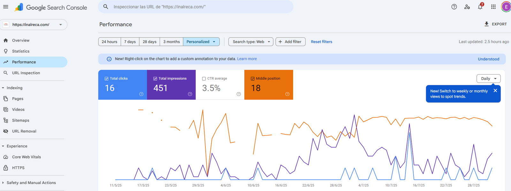Click the Reset filters link
The height and width of the screenshot is (191, 511).
pos(321,42)
